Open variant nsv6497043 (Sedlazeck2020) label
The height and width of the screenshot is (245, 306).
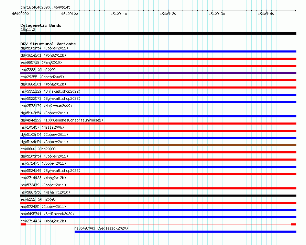click(101, 228)
